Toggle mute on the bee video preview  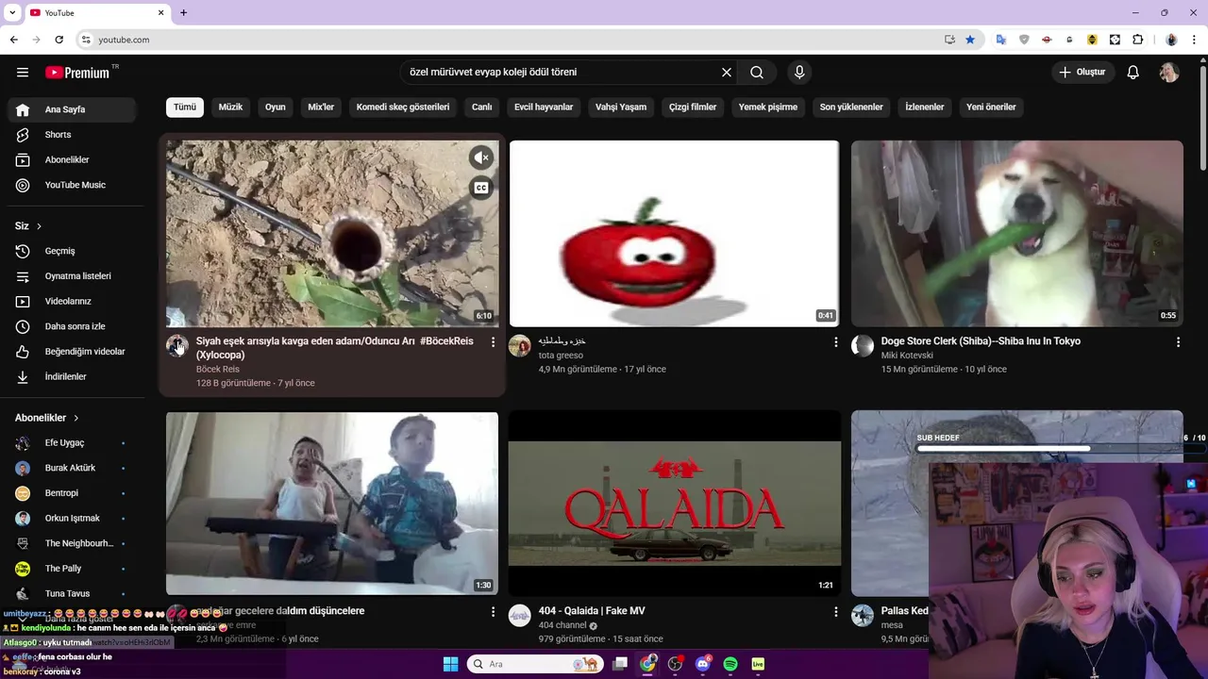481,157
